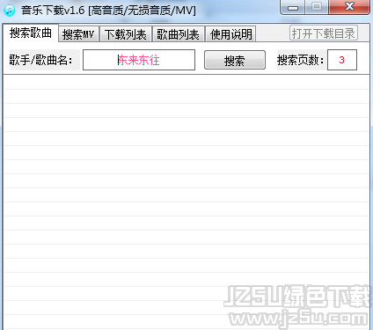Image resolution: width=373 pixels, height=330 pixels.
Task: Click the 搜索页数 number field
Action: (342, 60)
